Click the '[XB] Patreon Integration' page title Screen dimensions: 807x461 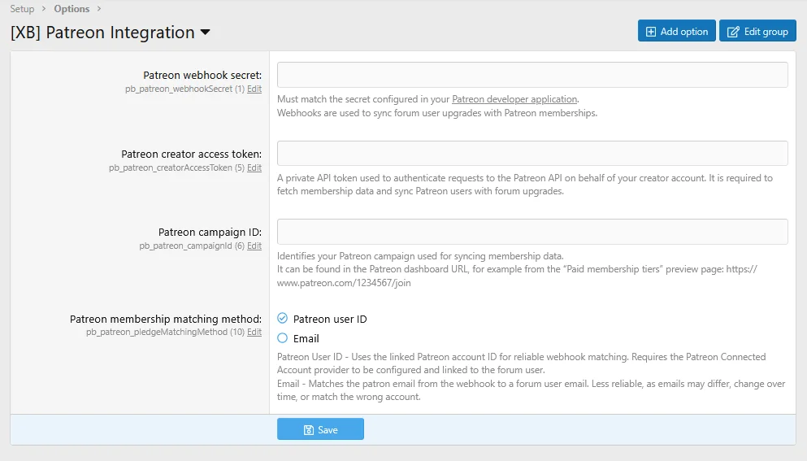point(103,33)
